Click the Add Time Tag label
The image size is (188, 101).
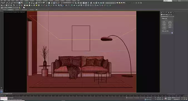click(149, 99)
